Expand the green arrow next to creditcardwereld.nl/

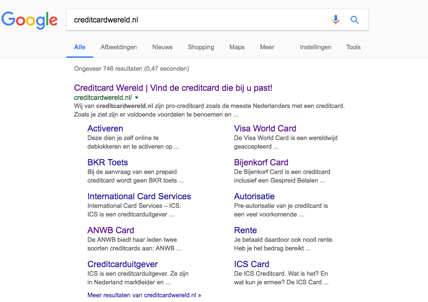(x=137, y=97)
